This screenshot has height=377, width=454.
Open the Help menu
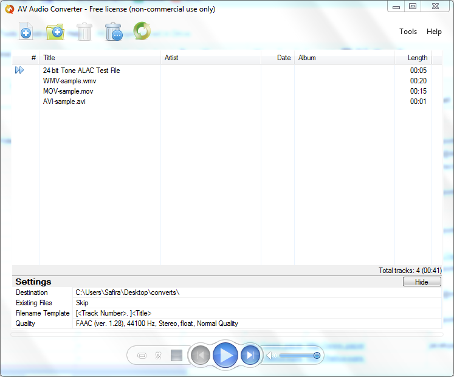434,32
